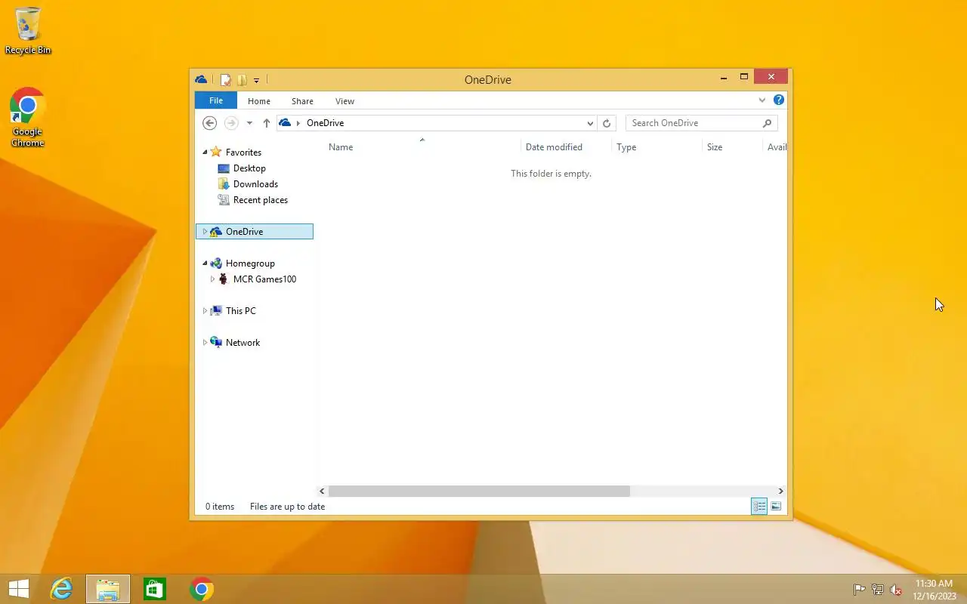
Task: Open the address bar previous locations dropdown
Action: (x=590, y=123)
